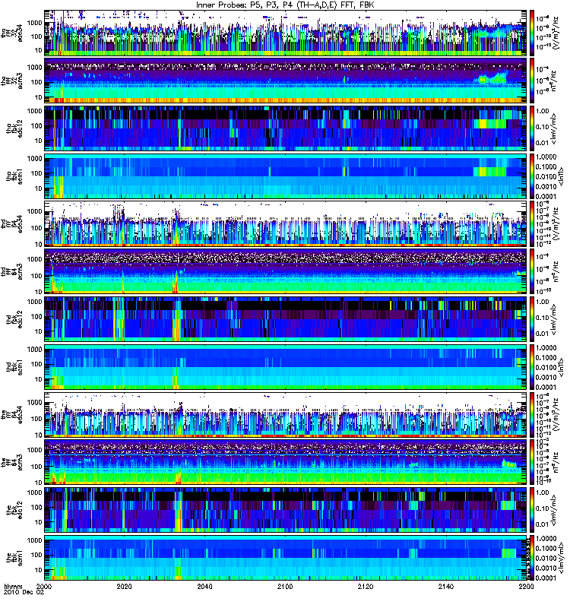This screenshot has width=570, height=608.
Task: Click the 100 frequency tick of thd fbk edc12
Action: [36, 316]
